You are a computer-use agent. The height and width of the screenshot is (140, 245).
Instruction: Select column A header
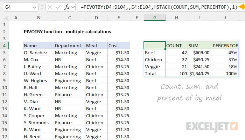pyautogui.click(x=16, y=17)
